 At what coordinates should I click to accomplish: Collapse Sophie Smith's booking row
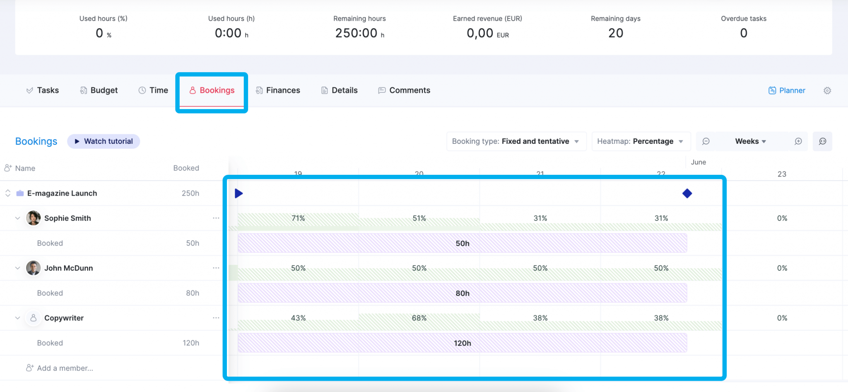pyautogui.click(x=17, y=218)
